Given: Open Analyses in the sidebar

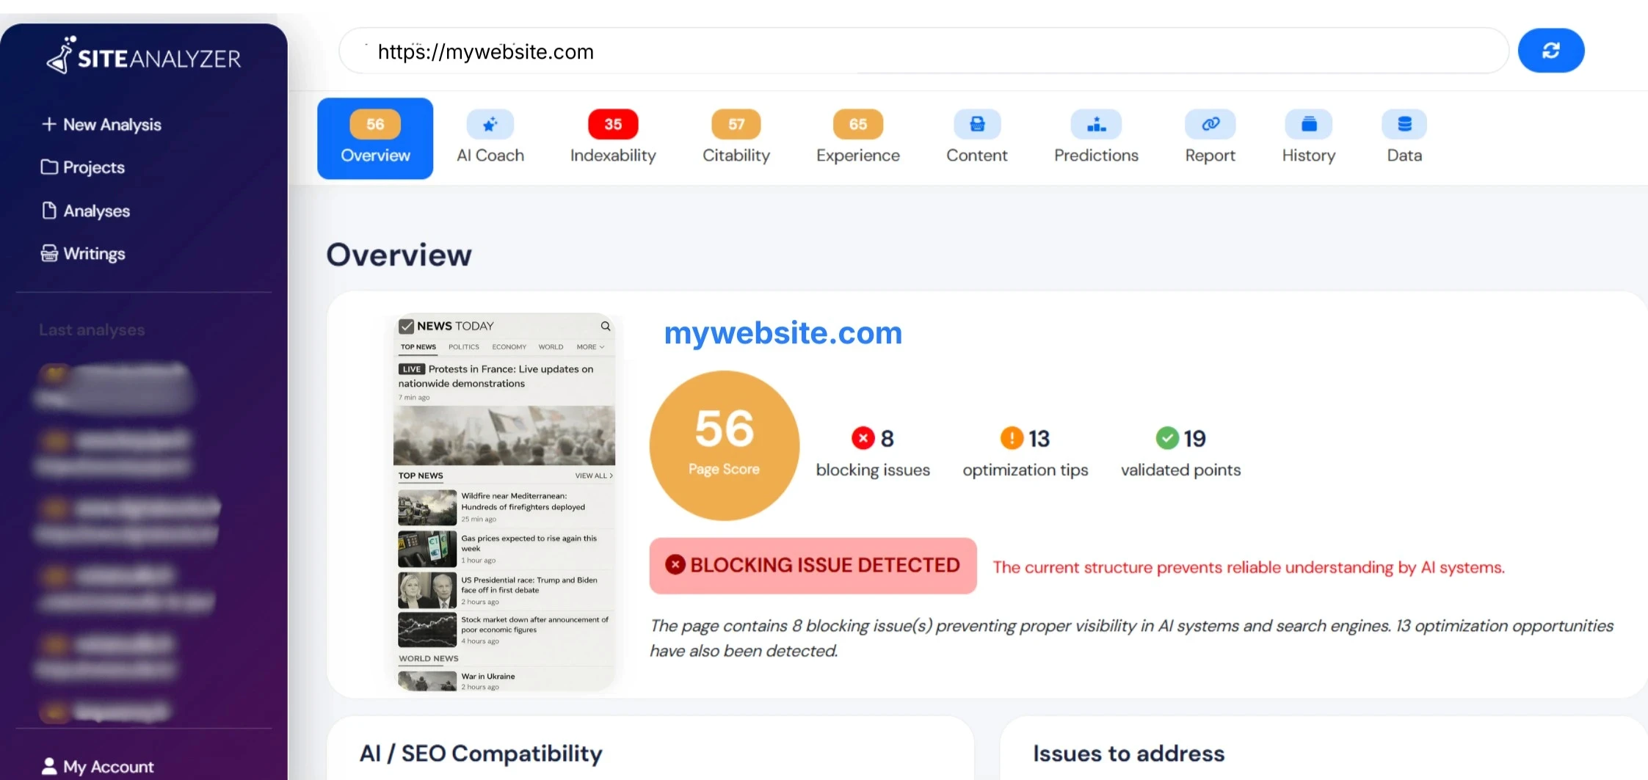Looking at the screenshot, I should [86, 211].
